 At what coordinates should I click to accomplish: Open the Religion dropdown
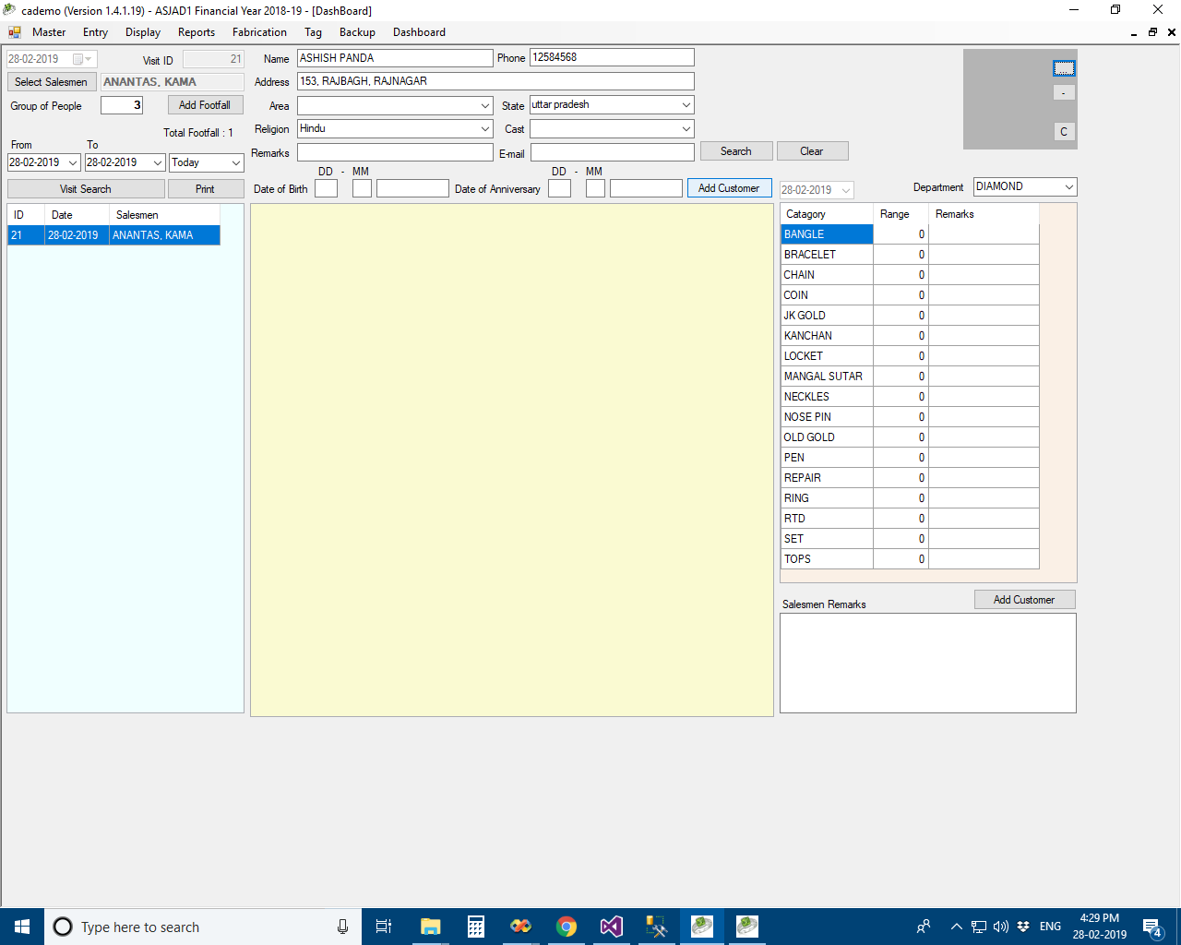point(484,129)
